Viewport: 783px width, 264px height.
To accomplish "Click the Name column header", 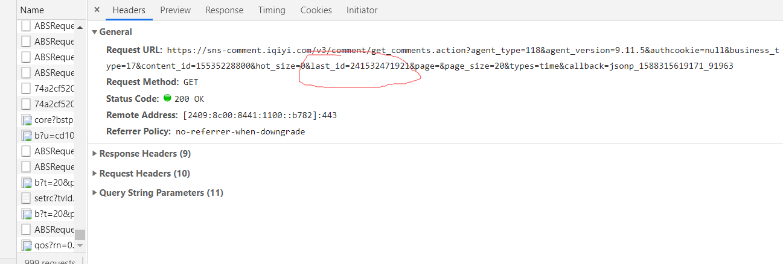I will point(32,10).
